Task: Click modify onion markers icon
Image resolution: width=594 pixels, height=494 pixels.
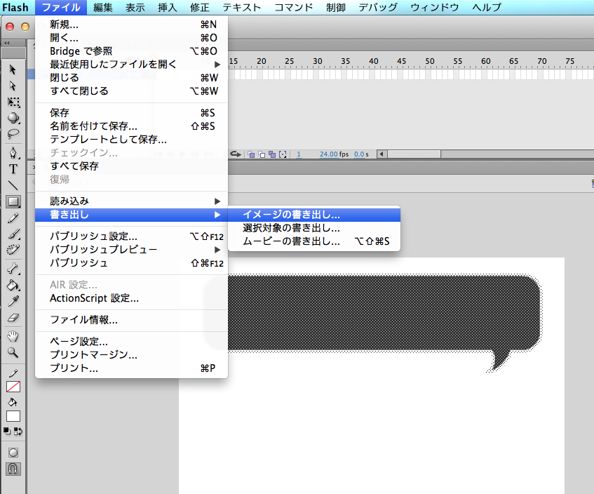Action: 283,154
